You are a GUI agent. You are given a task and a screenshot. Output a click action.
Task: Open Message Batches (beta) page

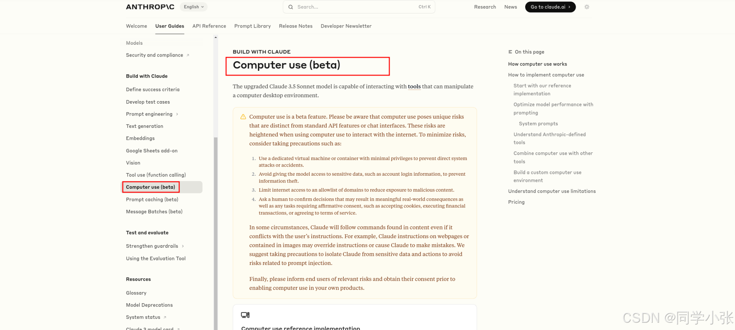(154, 212)
